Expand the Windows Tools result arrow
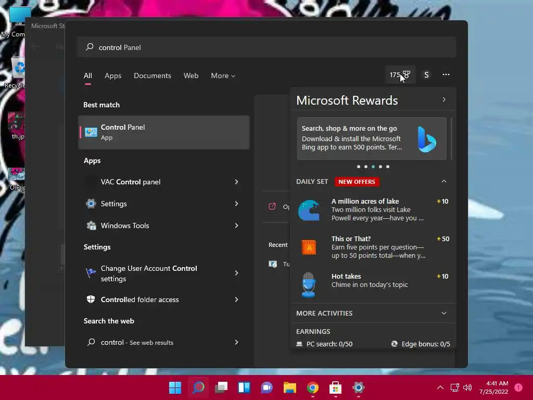The image size is (533, 400). (237, 226)
